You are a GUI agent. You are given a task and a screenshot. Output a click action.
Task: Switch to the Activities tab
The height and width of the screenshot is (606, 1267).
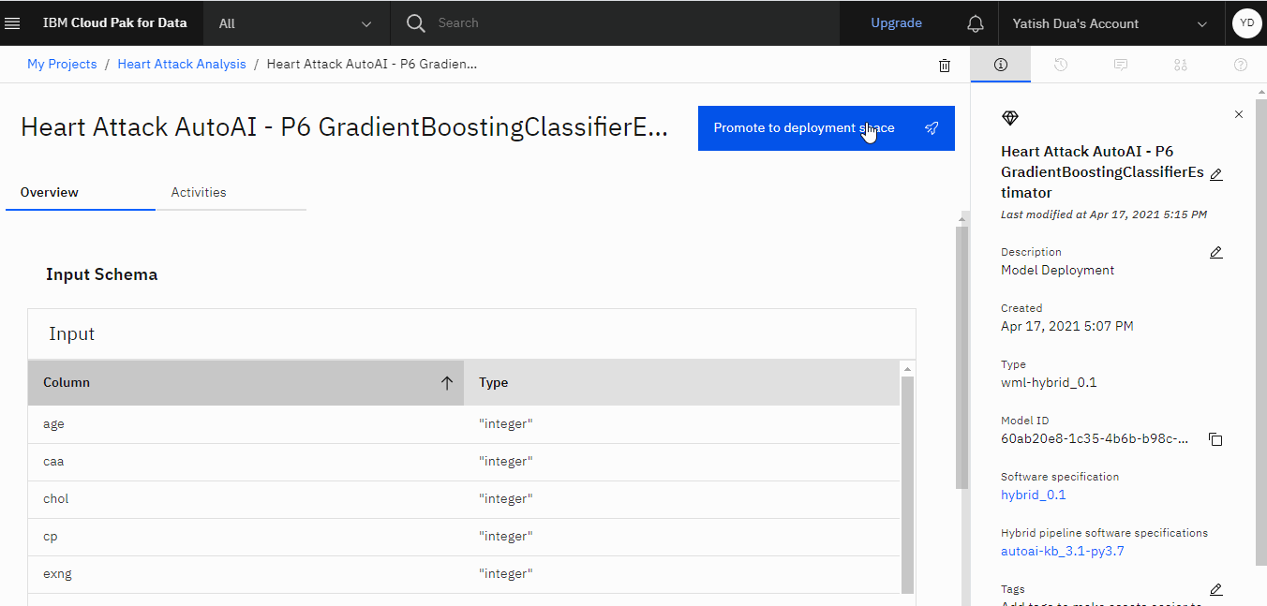click(231, 192)
